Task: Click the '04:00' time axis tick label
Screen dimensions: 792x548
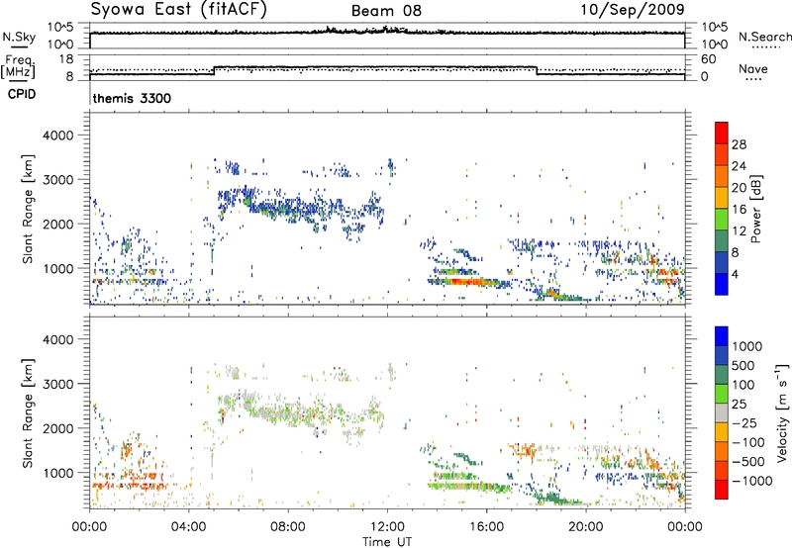Action: [x=189, y=527]
